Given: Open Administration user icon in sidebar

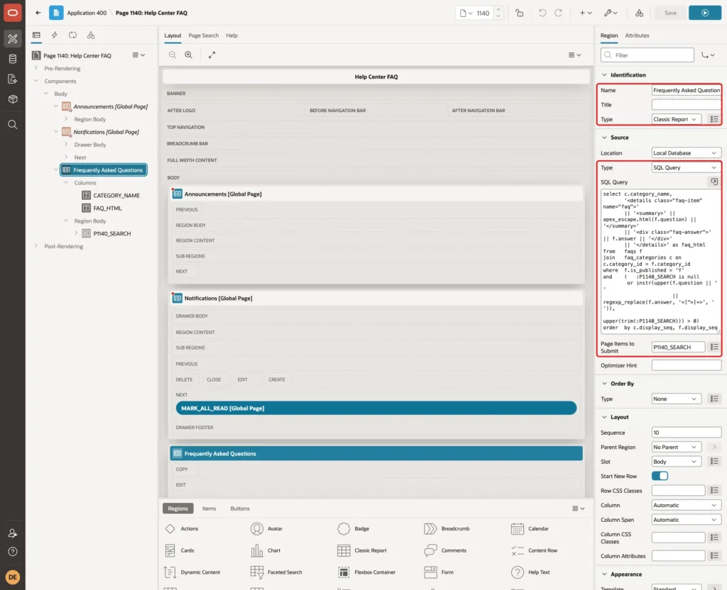Looking at the screenshot, I should [x=13, y=533].
